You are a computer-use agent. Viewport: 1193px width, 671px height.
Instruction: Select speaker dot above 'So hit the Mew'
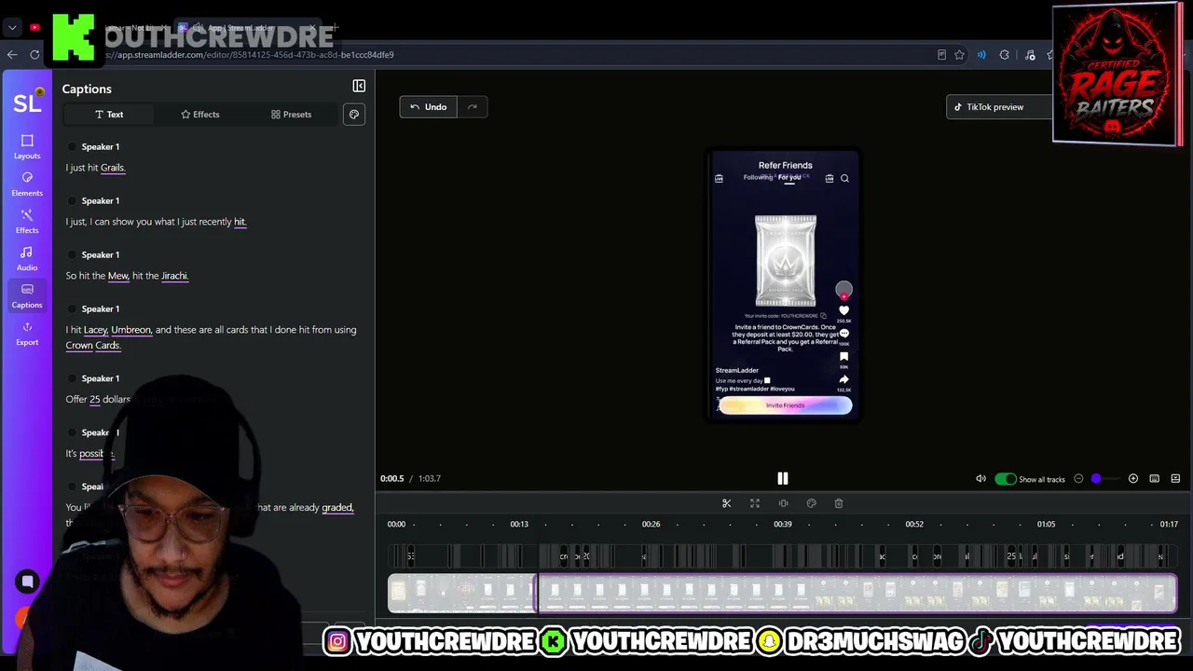(72, 255)
